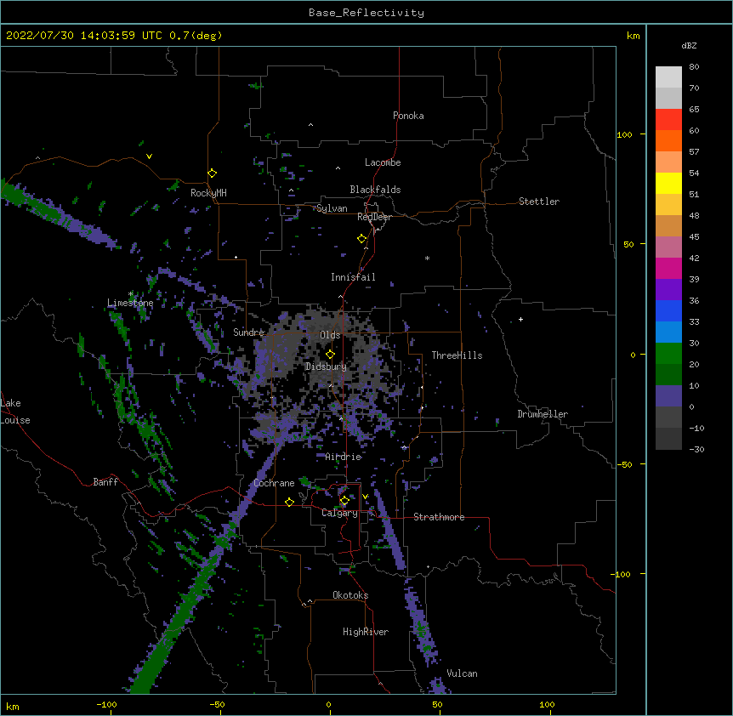This screenshot has width=733, height=716.
Task: Click the Lacombe city label
Action: click(x=383, y=162)
